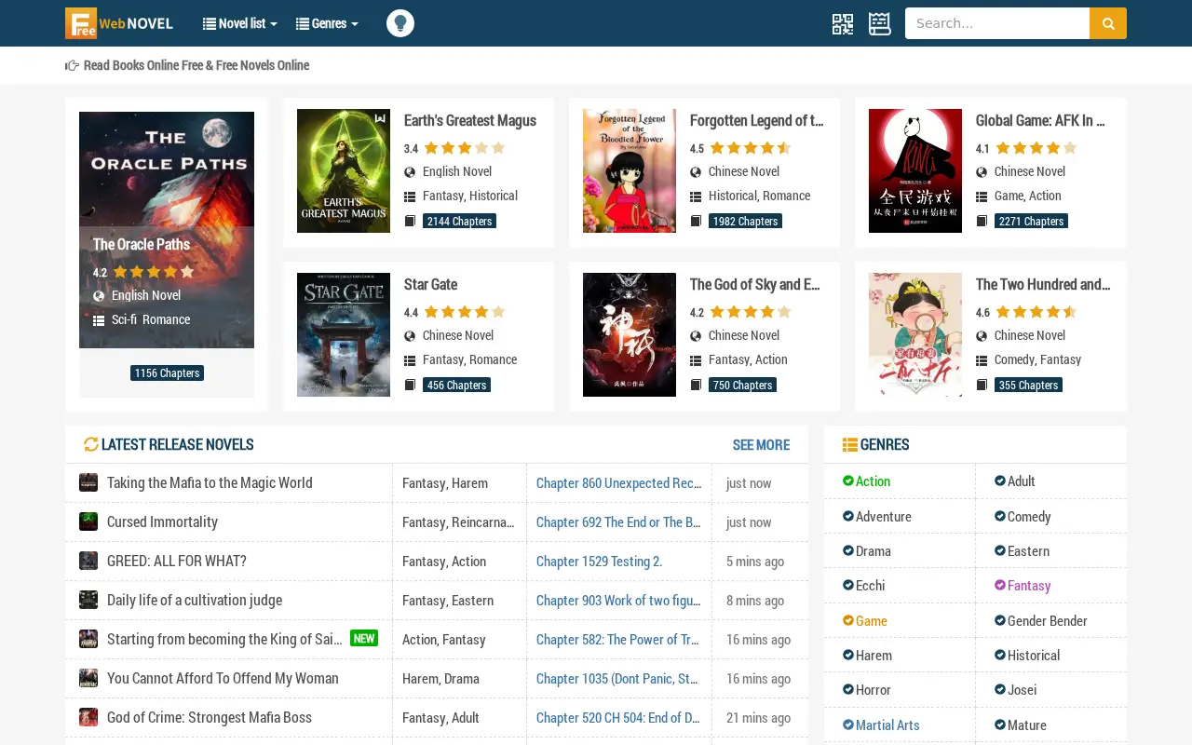
Task: Open The God of Sky and Earth title
Action: pyautogui.click(x=755, y=284)
